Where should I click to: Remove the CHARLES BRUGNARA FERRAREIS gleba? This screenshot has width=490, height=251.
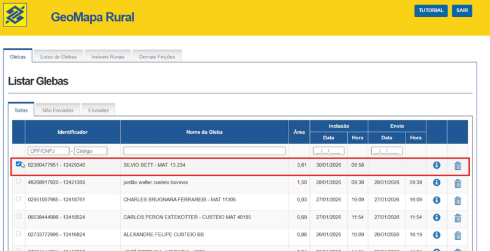(458, 200)
